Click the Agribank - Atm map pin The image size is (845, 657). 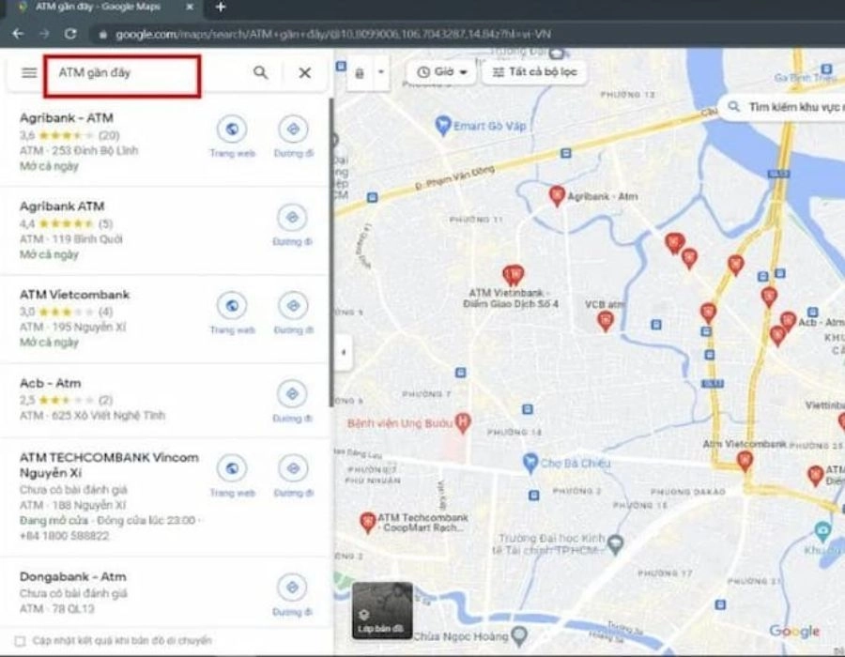pos(557,196)
